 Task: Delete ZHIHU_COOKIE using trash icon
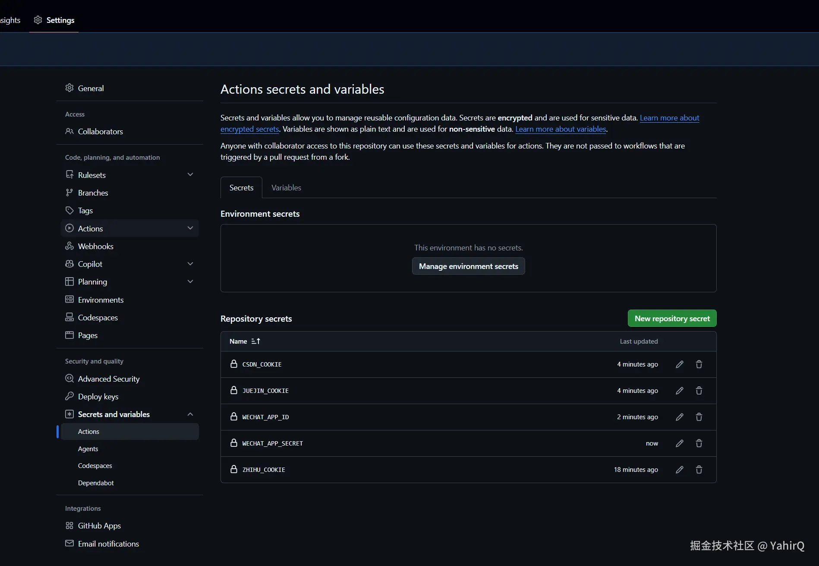click(699, 470)
